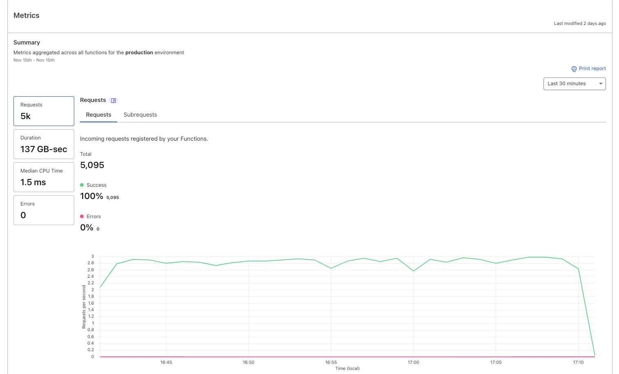Click the Print report link
Image resolution: width=619 pixels, height=374 pixels.
pos(592,69)
